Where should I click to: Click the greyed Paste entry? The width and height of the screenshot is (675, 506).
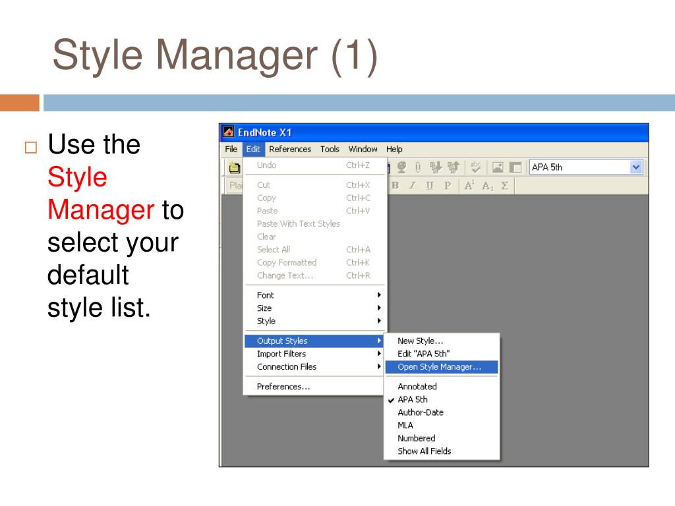pyautogui.click(x=314, y=211)
